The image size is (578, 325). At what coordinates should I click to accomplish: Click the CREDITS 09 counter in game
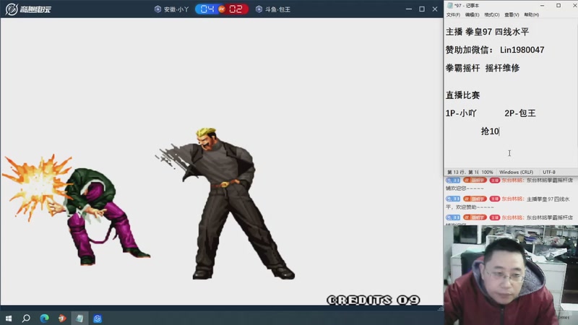point(373,300)
